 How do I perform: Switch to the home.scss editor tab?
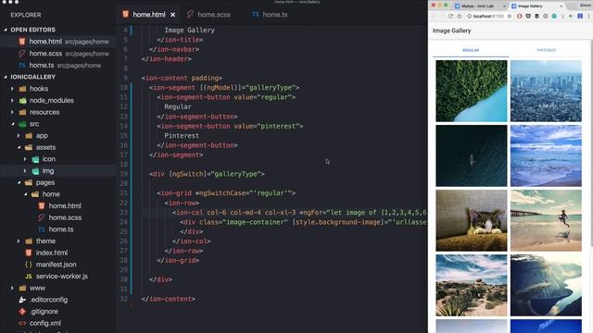(208, 15)
